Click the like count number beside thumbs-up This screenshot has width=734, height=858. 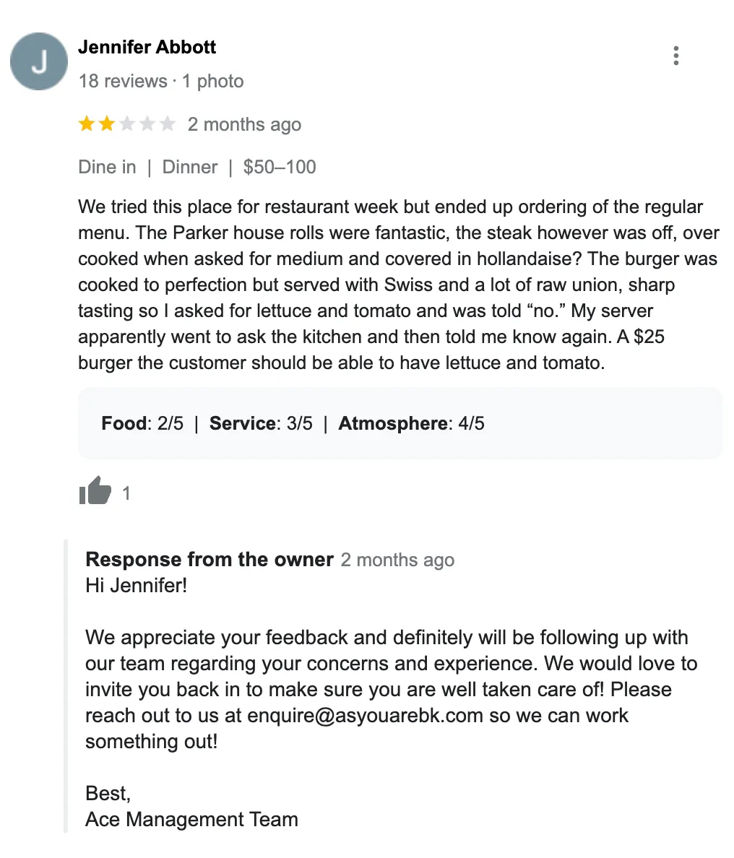coord(126,493)
